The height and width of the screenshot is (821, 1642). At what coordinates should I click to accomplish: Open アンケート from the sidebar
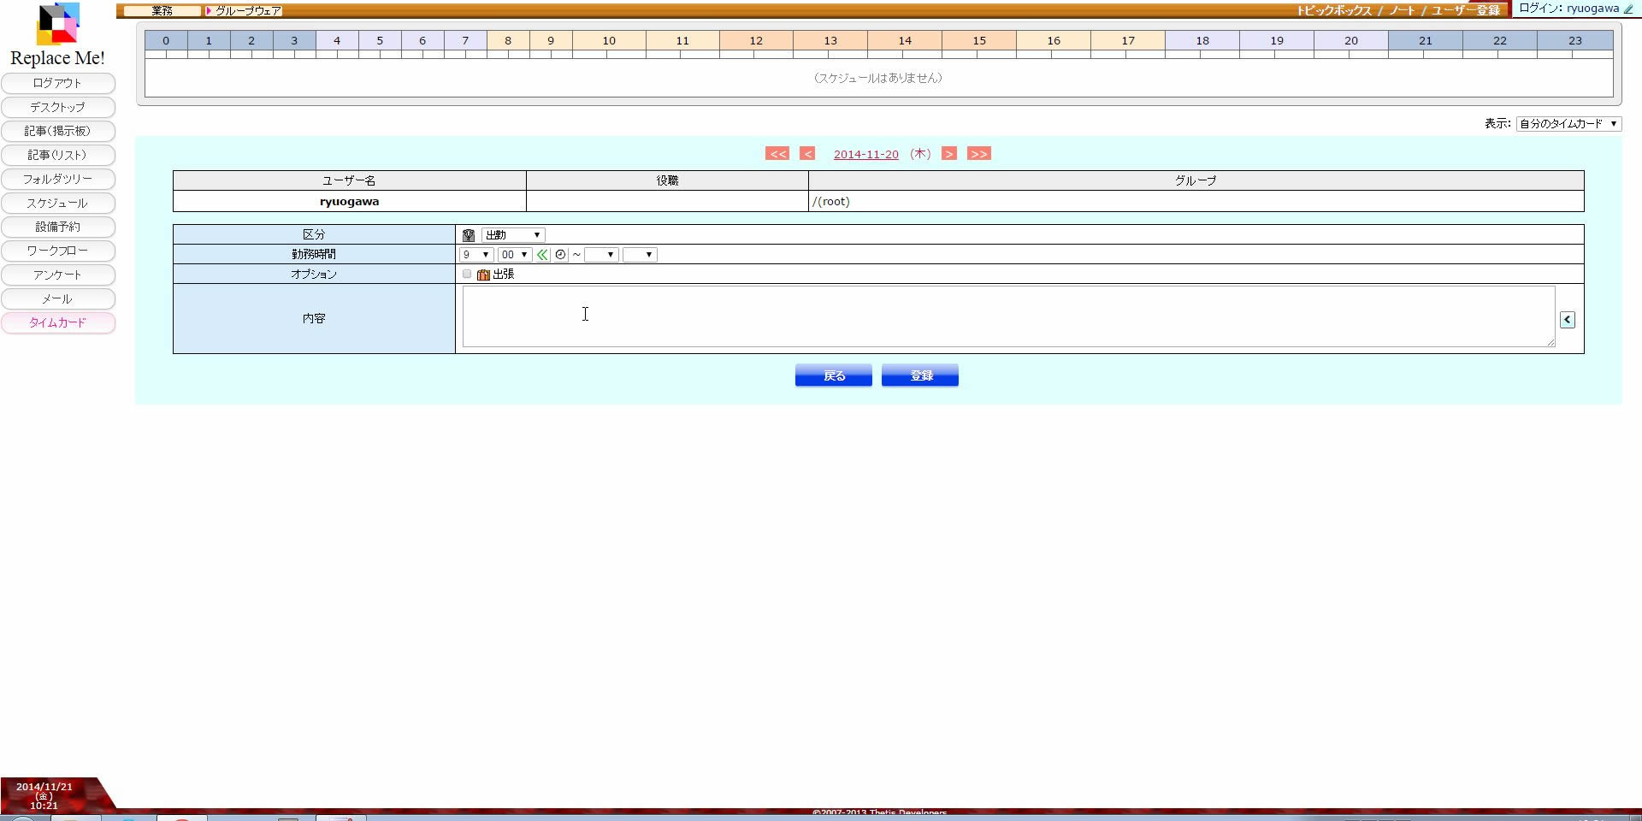pyautogui.click(x=58, y=275)
